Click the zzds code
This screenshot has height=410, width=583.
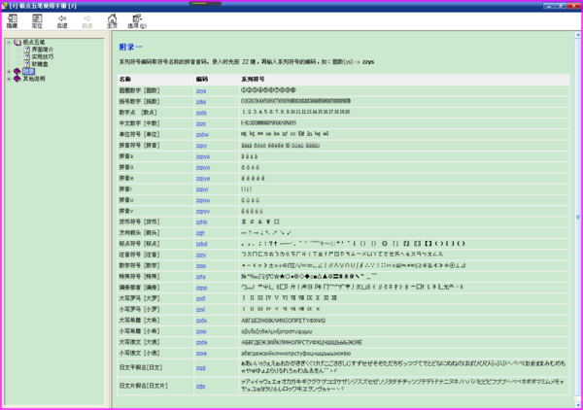pyautogui.click(x=201, y=113)
